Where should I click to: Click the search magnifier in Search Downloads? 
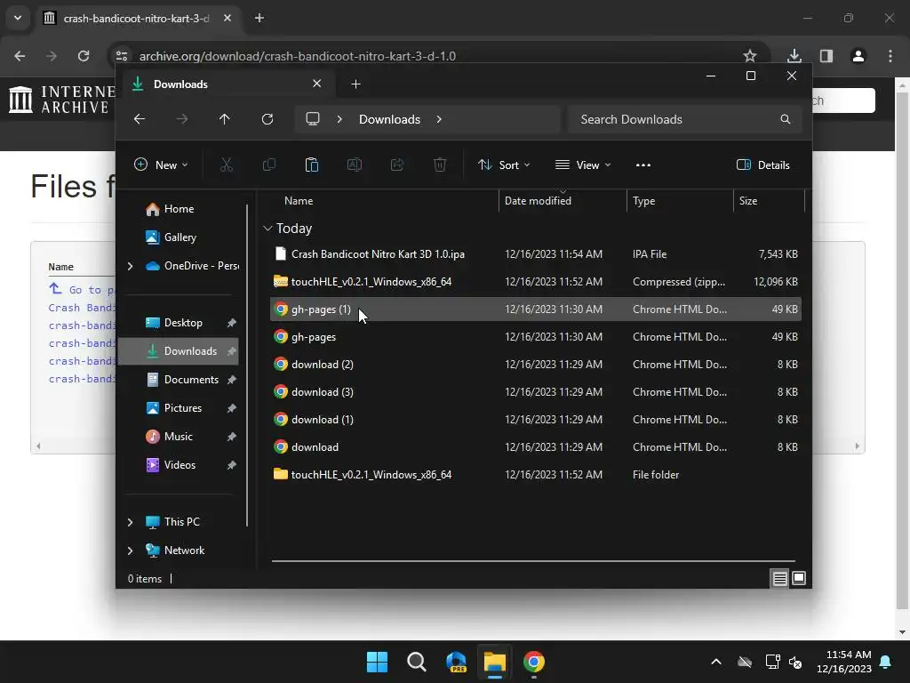click(786, 119)
